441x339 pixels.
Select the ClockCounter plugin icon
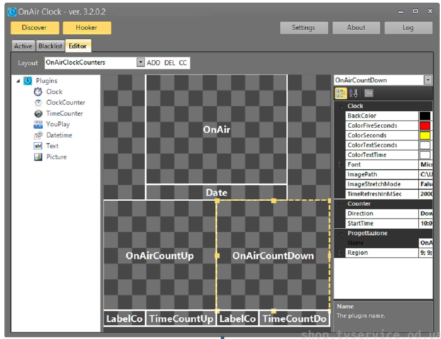(38, 103)
